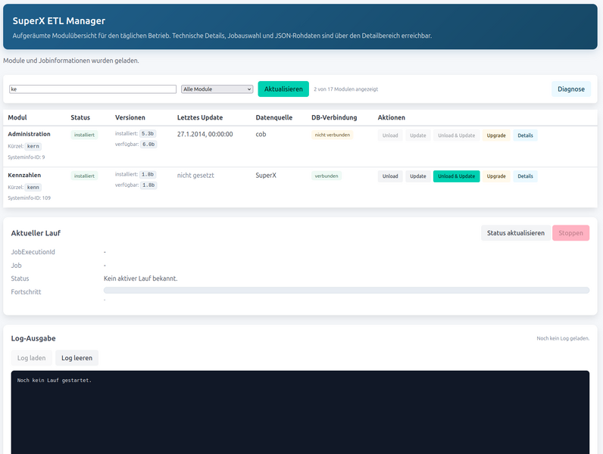The image size is (603, 454).
Task: Click the Modul column header
Action: click(x=17, y=117)
